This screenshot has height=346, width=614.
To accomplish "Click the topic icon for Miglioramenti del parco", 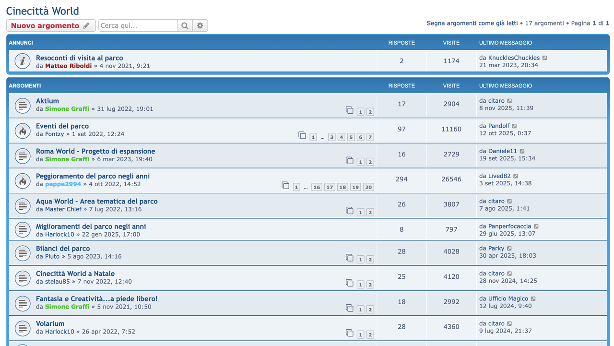I will pos(23,230).
